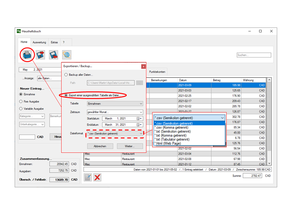Image resolution: width=294 pixels, height=220 pixels.
Task: Open the Zeitraum dropdown
Action: (x=115, y=112)
